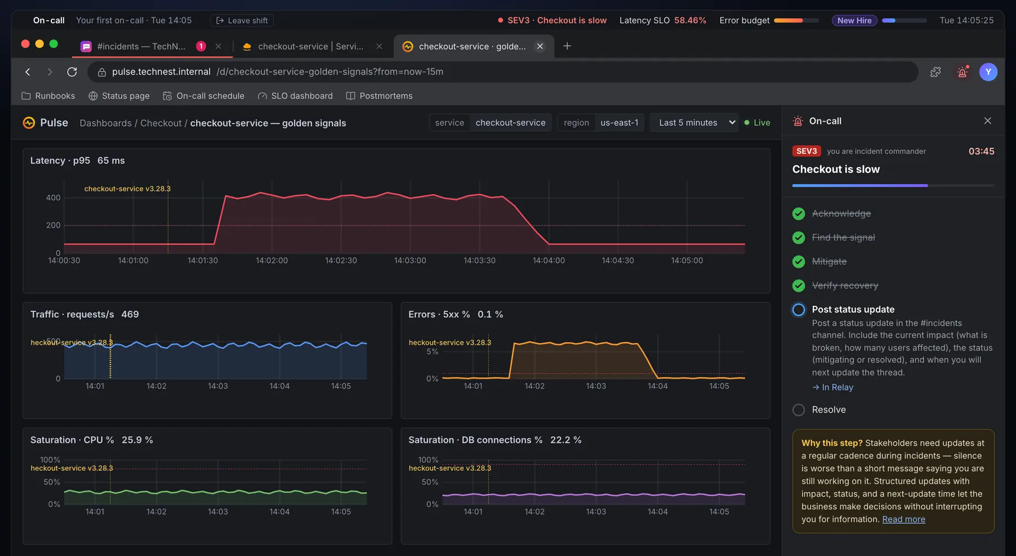The height and width of the screenshot is (556, 1016).
Task: Click the New Hire progress bar
Action: click(904, 20)
